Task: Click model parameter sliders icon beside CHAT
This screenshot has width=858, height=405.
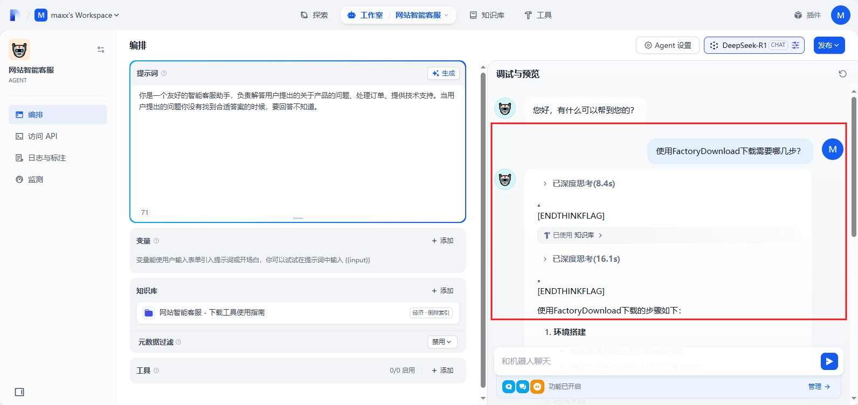Action: click(795, 45)
